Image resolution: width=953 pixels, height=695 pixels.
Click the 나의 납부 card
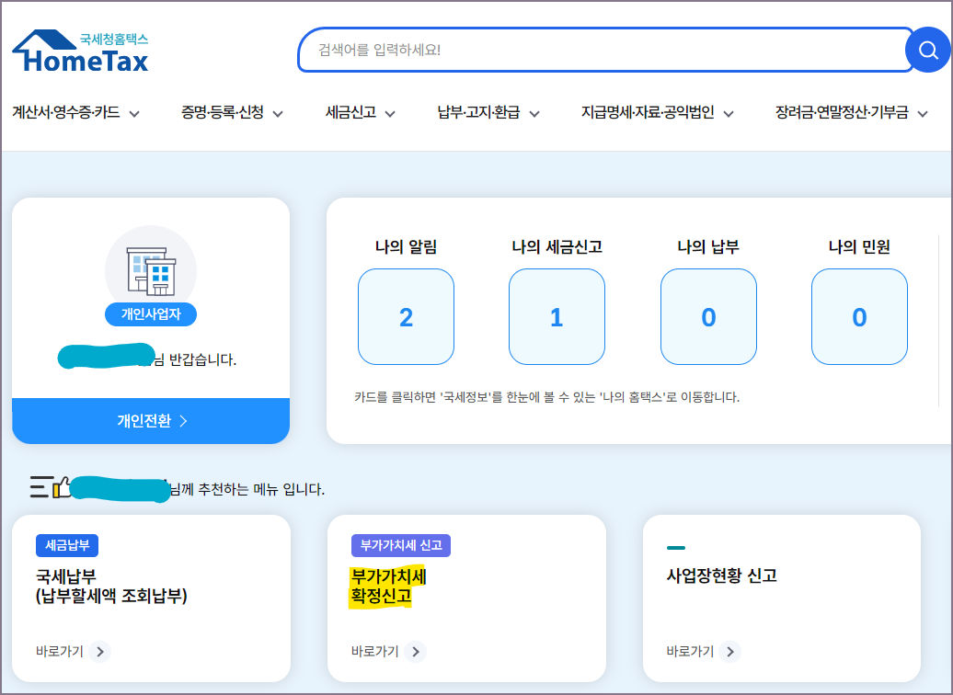pyautogui.click(x=708, y=314)
